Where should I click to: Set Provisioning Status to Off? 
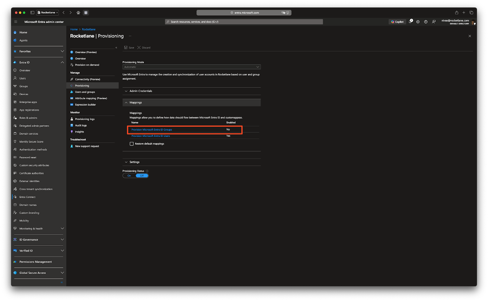(142, 176)
